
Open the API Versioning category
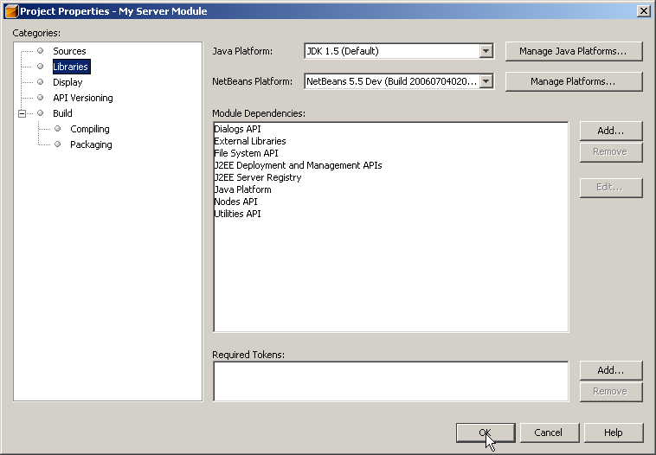[x=82, y=98]
